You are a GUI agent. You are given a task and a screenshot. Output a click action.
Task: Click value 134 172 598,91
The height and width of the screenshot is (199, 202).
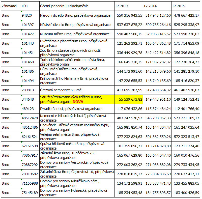[129, 183]
